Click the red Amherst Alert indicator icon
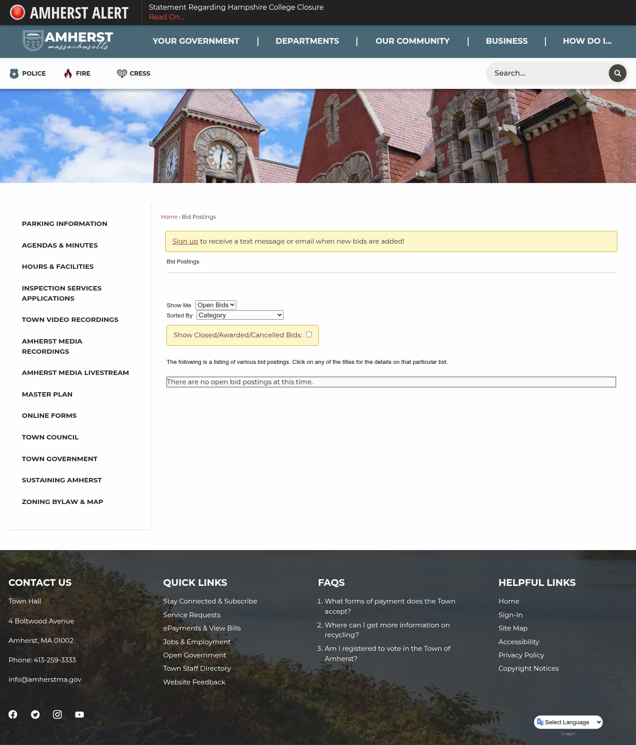 pyautogui.click(x=17, y=12)
